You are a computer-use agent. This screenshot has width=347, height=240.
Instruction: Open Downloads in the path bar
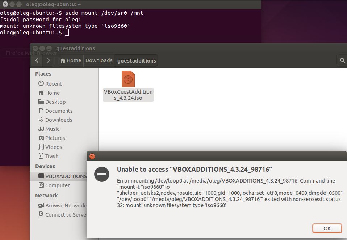(99, 60)
